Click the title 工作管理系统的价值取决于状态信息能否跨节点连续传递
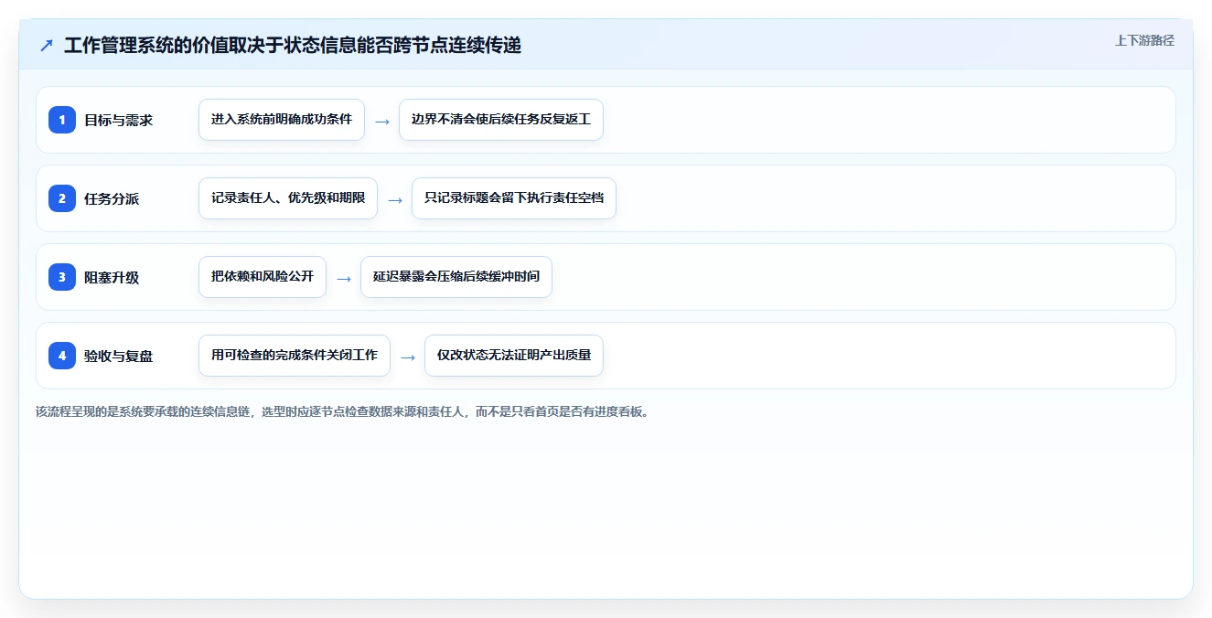Screen dimensions: 1212x618 click(293, 46)
